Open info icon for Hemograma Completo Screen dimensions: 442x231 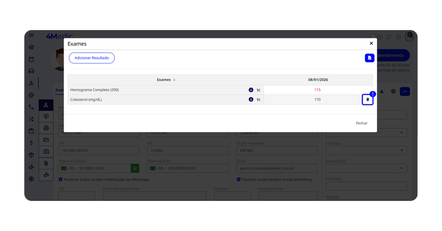(x=251, y=90)
